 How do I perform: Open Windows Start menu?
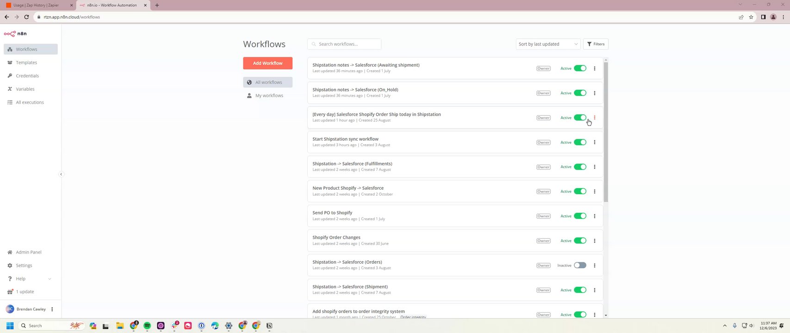click(10, 326)
